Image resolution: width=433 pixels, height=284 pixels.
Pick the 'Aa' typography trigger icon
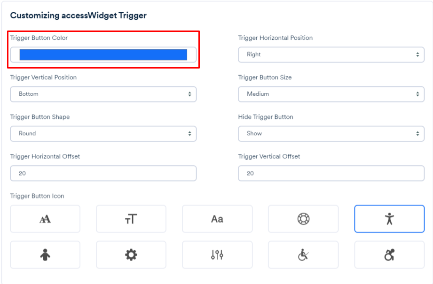217,219
